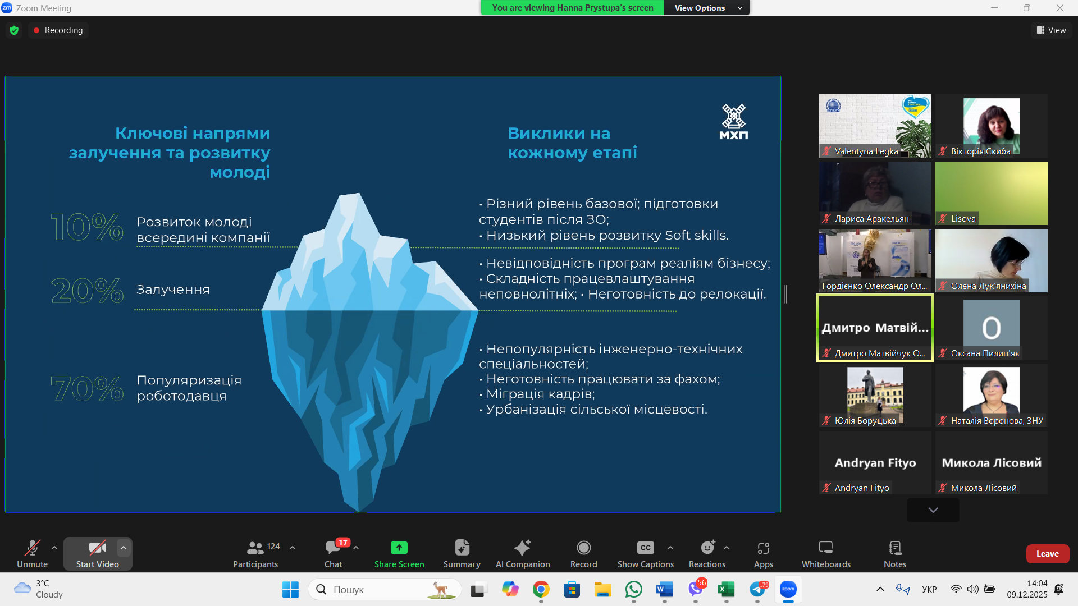Unmute the microphone

click(x=32, y=553)
